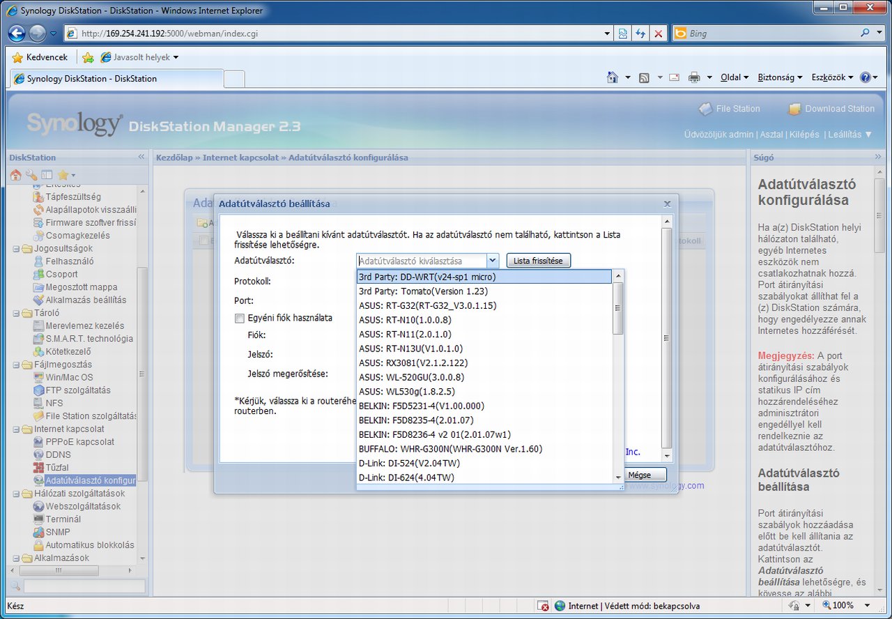The image size is (892, 619).
Task: Collapse the Internet kapcsolat folder
Action: (17, 429)
